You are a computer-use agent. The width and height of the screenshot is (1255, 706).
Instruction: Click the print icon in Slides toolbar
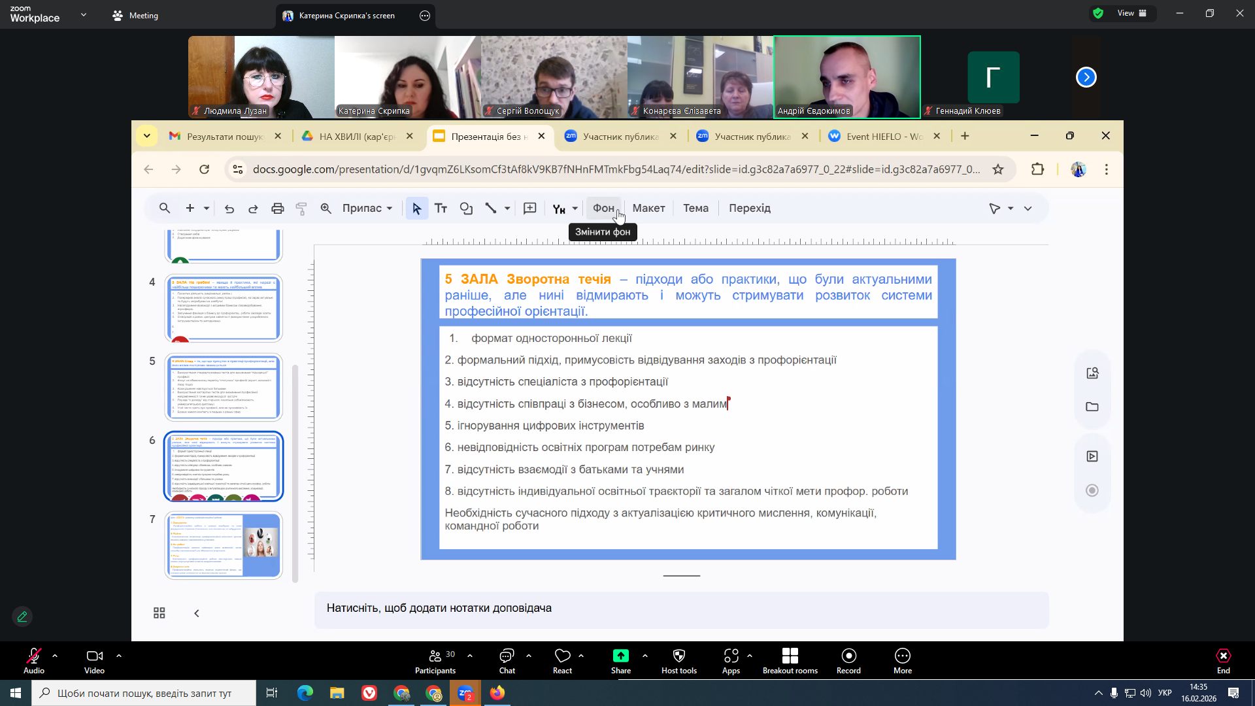click(277, 209)
